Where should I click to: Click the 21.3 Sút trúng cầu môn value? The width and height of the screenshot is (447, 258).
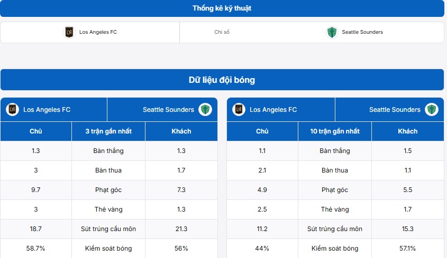[181, 229]
